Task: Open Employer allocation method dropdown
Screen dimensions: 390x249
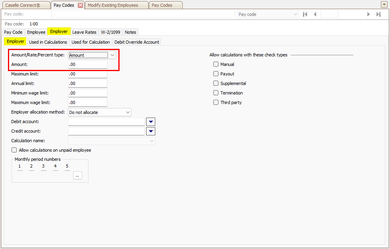Action: 127,112
